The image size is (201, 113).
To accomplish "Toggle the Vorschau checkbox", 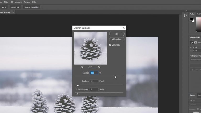I will pyautogui.click(x=110, y=45).
